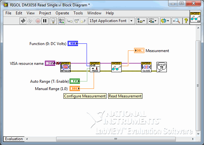
Task: Click the Run arrow button
Action: pyautogui.click(x=23, y=21)
